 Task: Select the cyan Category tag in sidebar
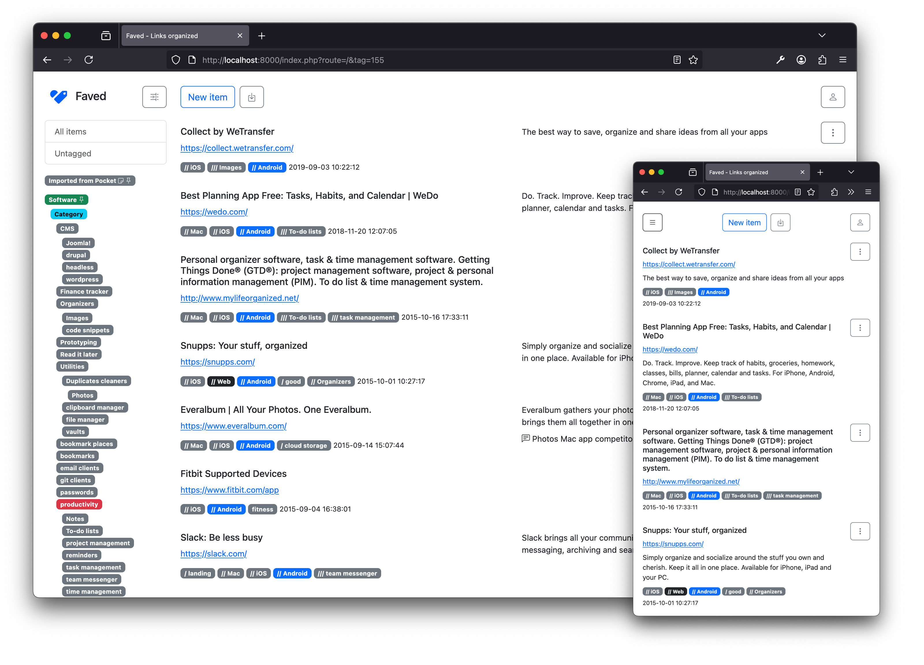[68, 214]
